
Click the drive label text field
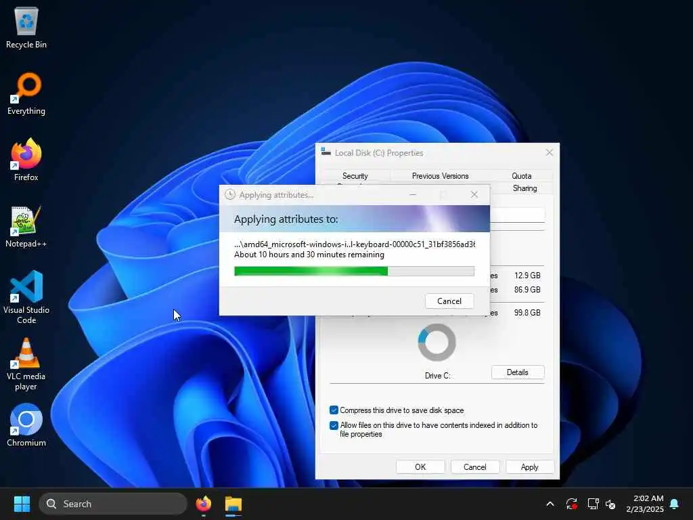pyautogui.click(x=518, y=215)
